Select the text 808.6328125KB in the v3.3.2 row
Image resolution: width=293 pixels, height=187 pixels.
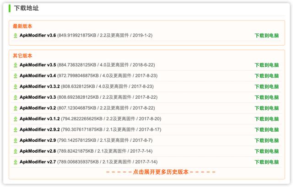pyautogui.click(x=78, y=86)
